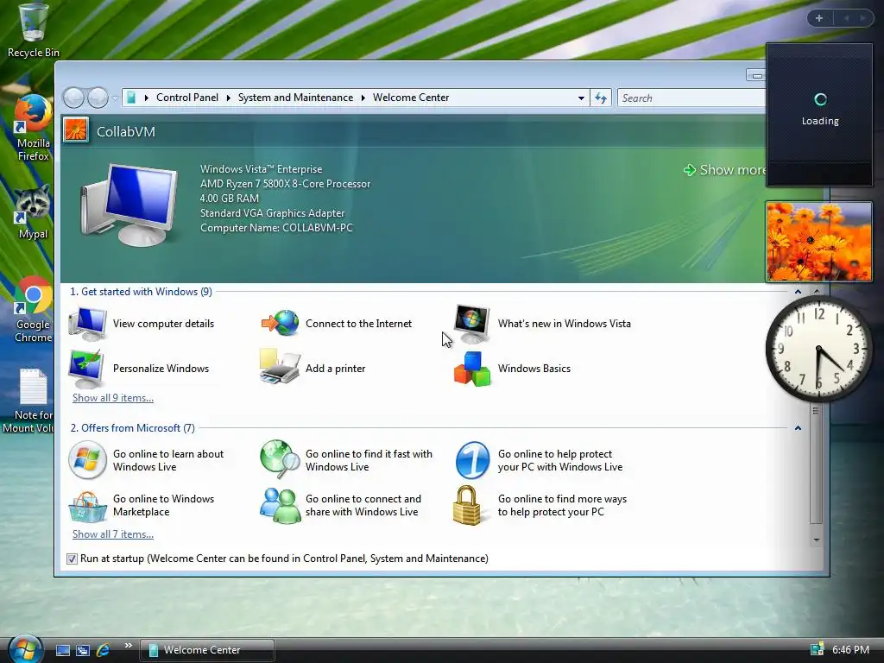Expand the breadcrumb arrow after Control Panel

[x=228, y=98]
